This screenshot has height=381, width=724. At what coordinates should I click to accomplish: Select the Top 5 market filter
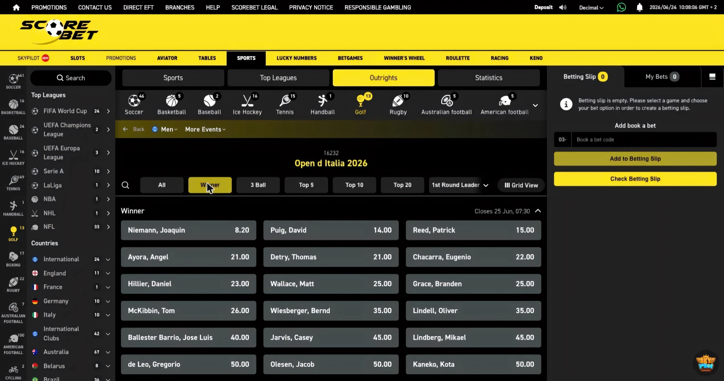306,185
